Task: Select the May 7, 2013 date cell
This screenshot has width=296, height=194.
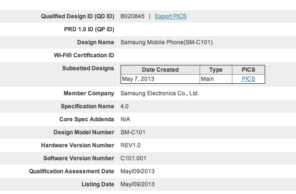Action: [x=137, y=79]
